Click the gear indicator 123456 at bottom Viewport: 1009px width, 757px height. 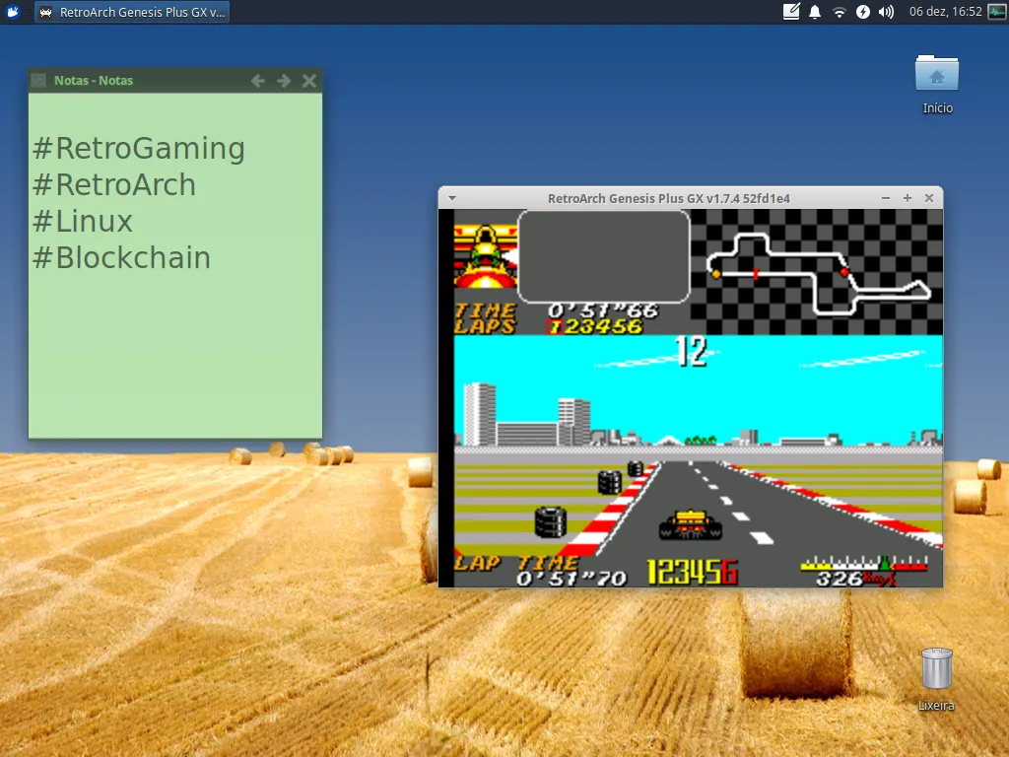click(693, 573)
